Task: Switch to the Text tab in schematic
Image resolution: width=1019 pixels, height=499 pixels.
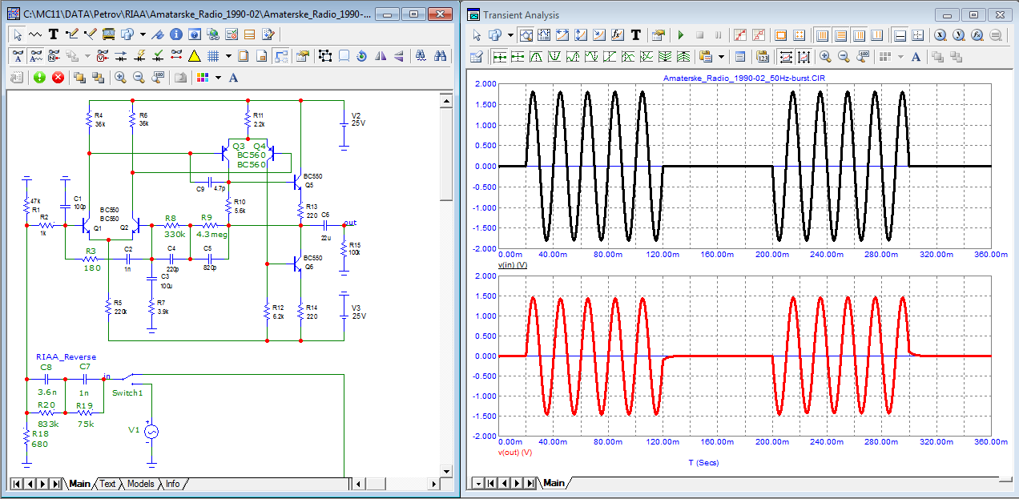Action: (x=107, y=484)
